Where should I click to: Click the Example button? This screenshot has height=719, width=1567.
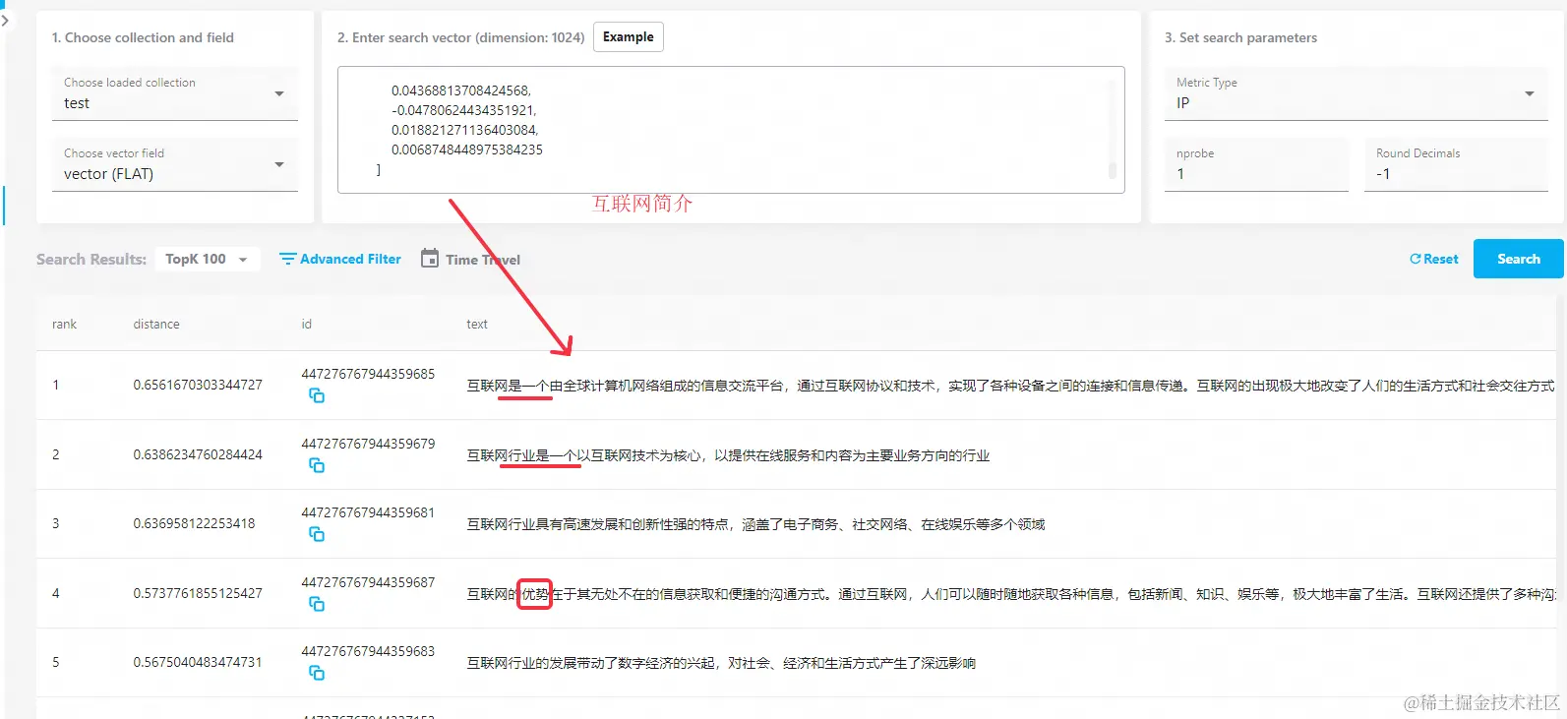tap(629, 36)
